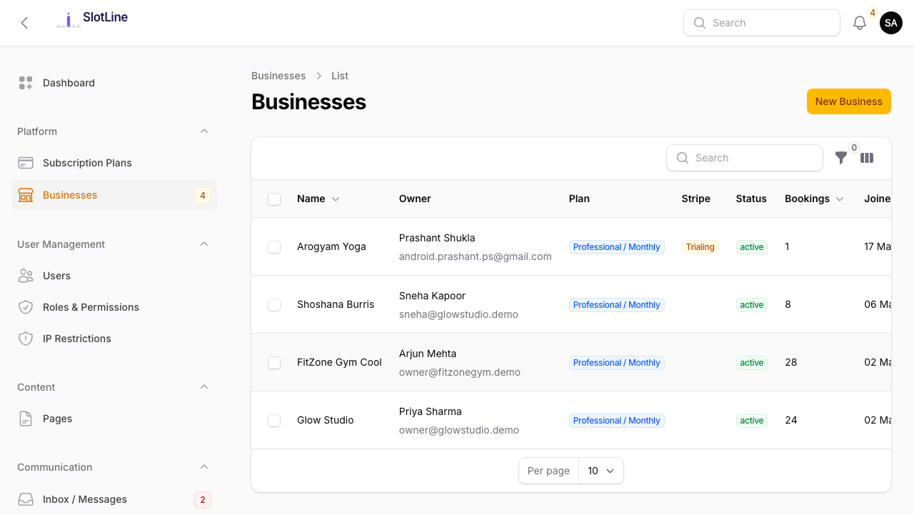Collapse the User Management sidebar group

point(204,244)
